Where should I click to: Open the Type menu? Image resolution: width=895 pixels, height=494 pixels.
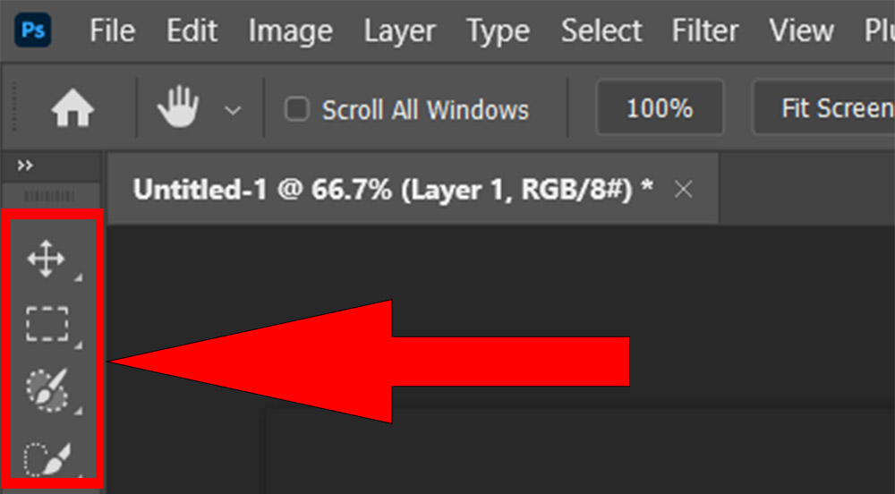coord(499,31)
